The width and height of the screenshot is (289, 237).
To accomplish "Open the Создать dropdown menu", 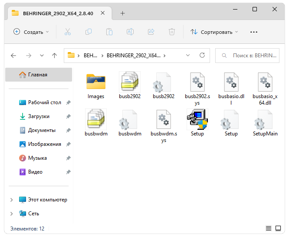I will point(31,32).
